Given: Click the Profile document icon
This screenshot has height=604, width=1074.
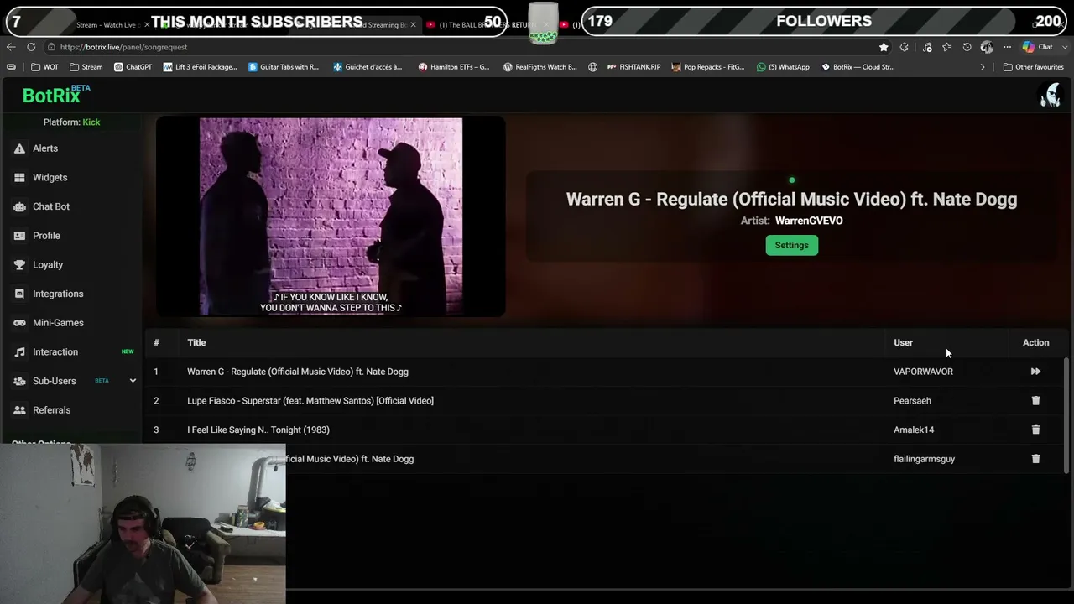Looking at the screenshot, I should click(19, 236).
